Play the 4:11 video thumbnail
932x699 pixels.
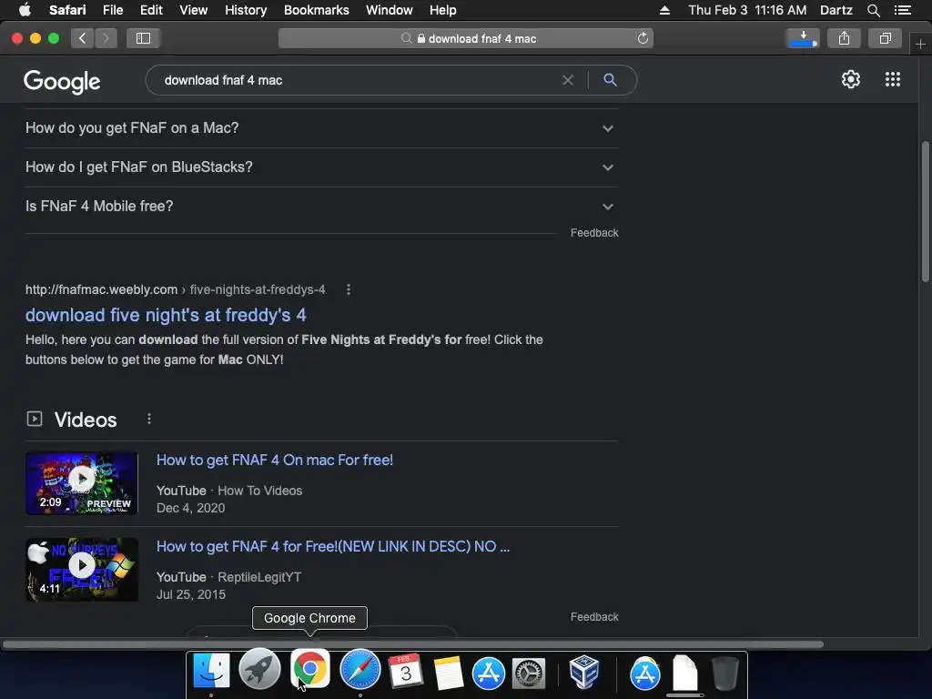81,570
